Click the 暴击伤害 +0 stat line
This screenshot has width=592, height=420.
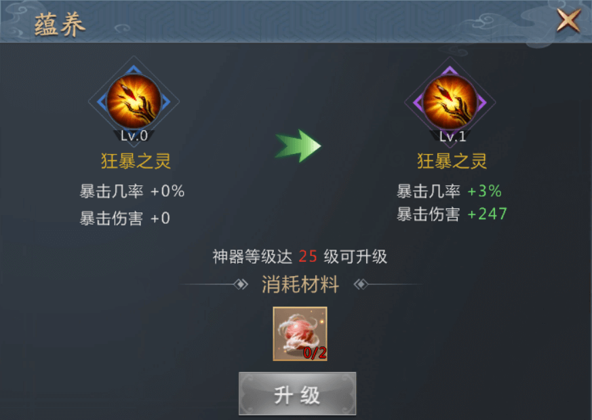pyautogui.click(x=125, y=218)
